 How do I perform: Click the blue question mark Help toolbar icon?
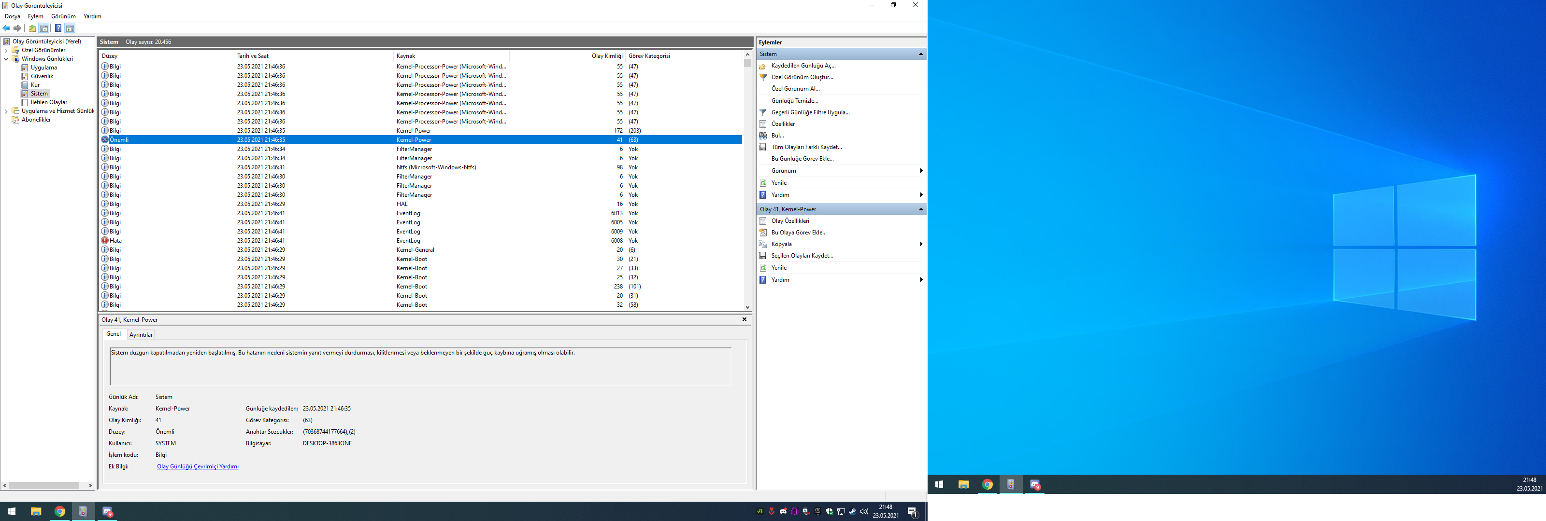(58, 28)
